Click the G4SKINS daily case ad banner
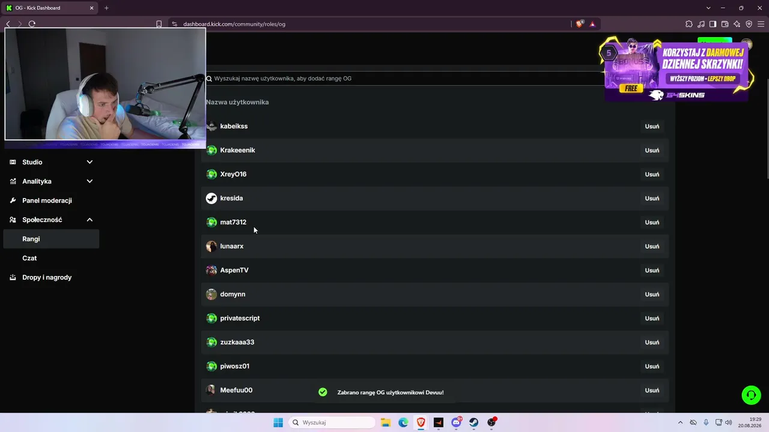The image size is (769, 432). [x=676, y=70]
